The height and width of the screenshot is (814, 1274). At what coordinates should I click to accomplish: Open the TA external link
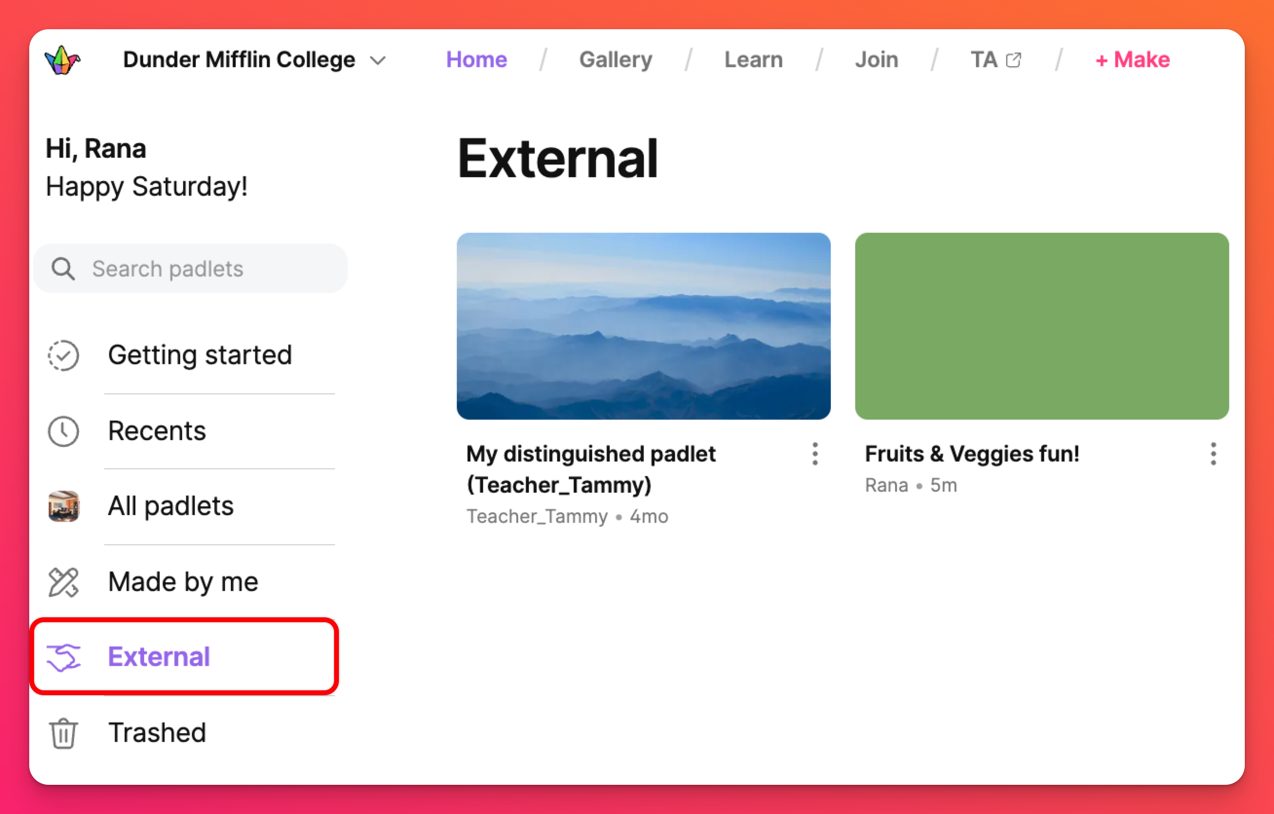point(996,60)
